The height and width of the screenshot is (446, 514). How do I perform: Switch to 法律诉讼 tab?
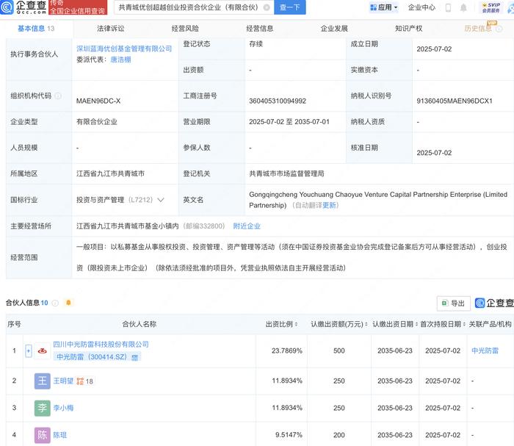coord(110,29)
